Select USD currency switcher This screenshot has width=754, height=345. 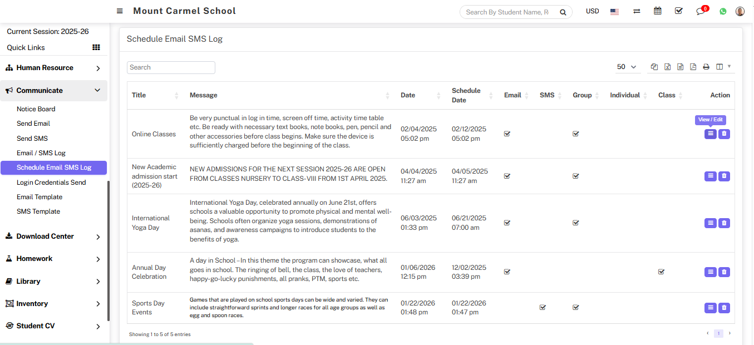[x=592, y=11]
